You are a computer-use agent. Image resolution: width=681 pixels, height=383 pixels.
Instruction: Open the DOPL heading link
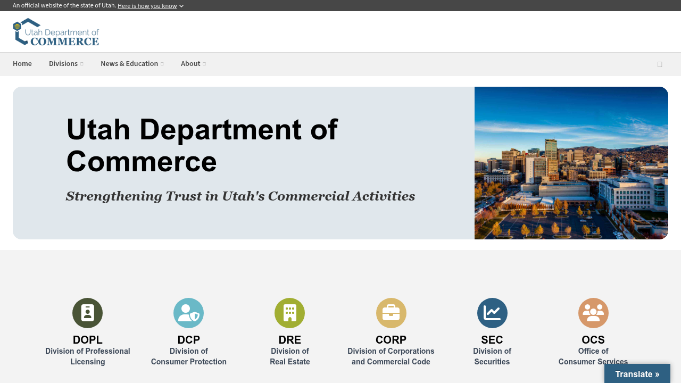point(88,340)
